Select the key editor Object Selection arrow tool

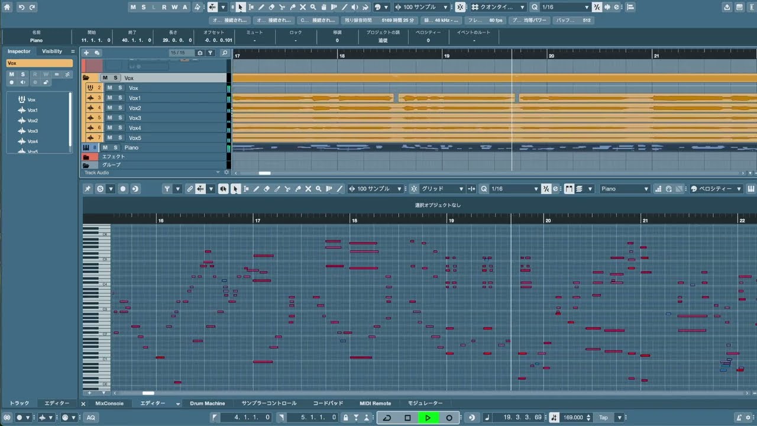(x=235, y=189)
